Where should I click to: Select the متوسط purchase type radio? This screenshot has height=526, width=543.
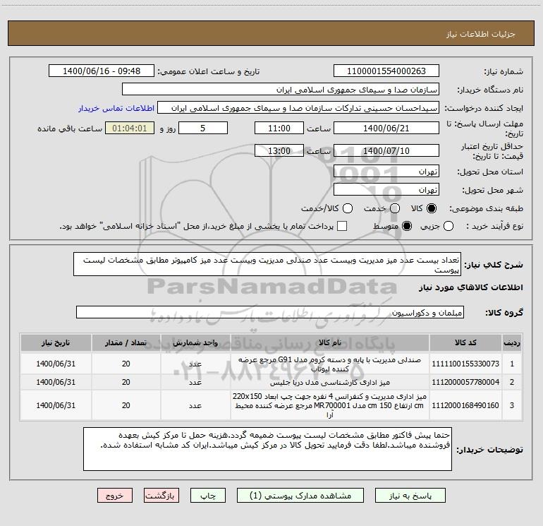coord(407,226)
